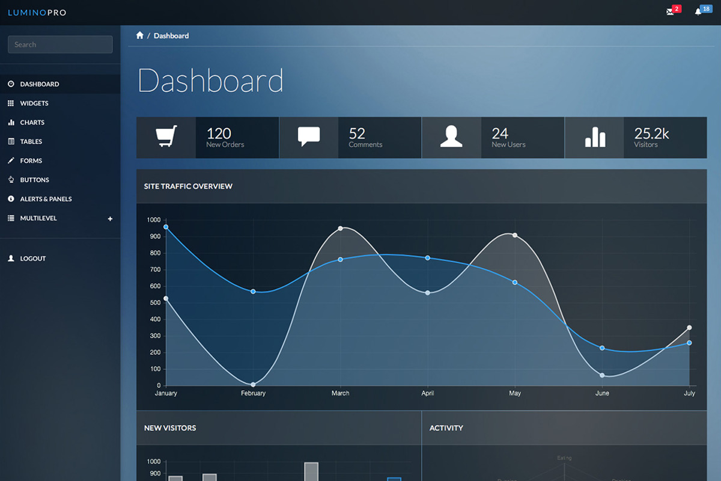Expand the Multilevel menu with the plus sign
The width and height of the screenshot is (721, 481).
coord(110,219)
